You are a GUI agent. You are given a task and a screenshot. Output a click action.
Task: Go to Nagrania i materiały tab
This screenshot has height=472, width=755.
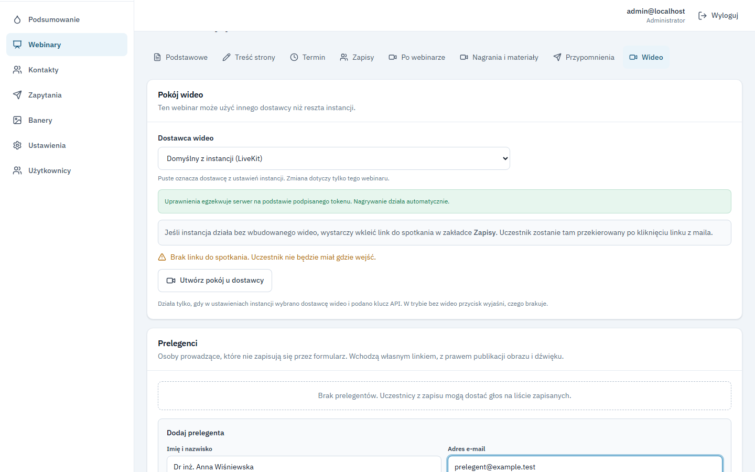[499, 57]
